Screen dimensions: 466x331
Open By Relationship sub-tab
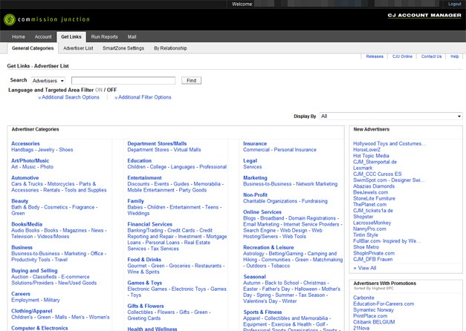coord(170,48)
